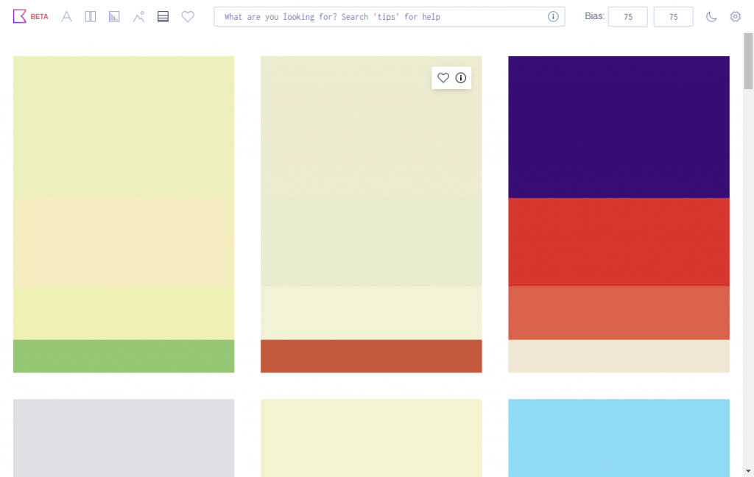
Task: Open settings gear icon
Action: coord(736,16)
